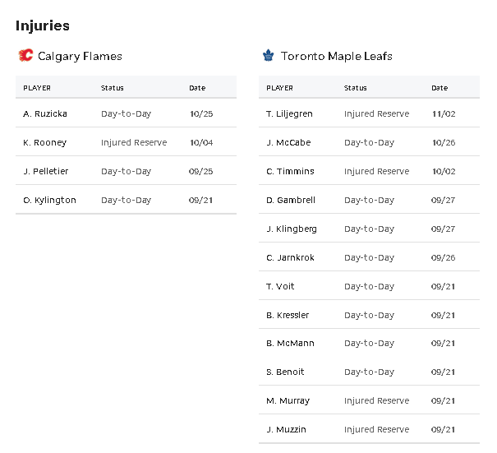Image resolution: width=497 pixels, height=453 pixels.
Task: Click K. Rooney's Injured Reserve status
Action: (134, 143)
